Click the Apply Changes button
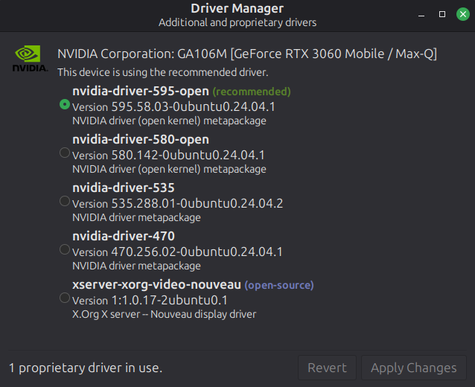Screen dimensions: 475x387 (x=413, y=368)
